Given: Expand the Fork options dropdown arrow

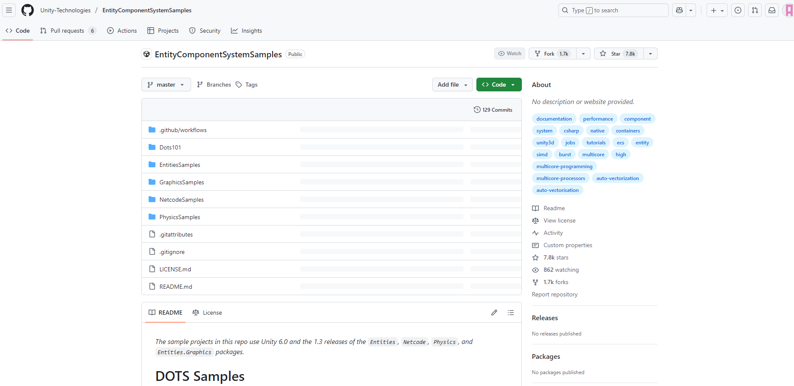Looking at the screenshot, I should (x=583, y=54).
